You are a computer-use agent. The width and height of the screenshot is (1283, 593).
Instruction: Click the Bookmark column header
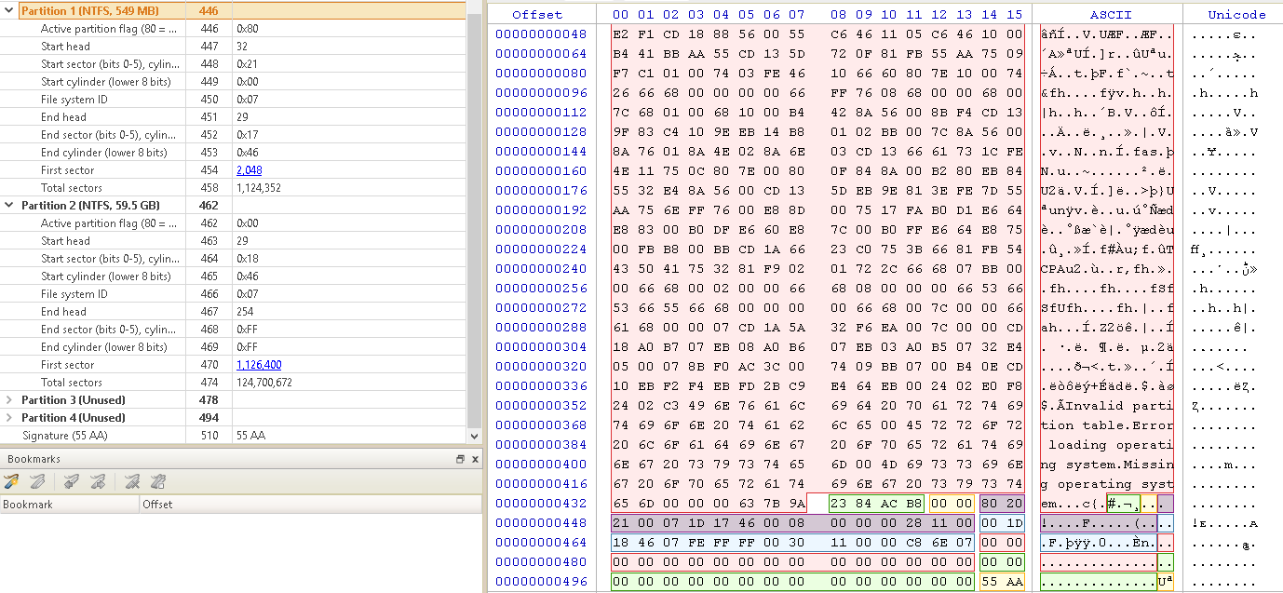pos(70,505)
